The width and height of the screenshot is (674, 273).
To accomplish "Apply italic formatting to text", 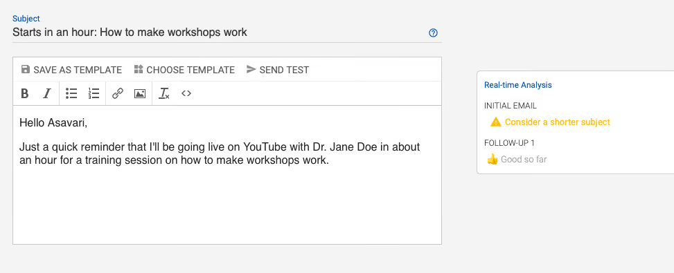I will tap(47, 93).
